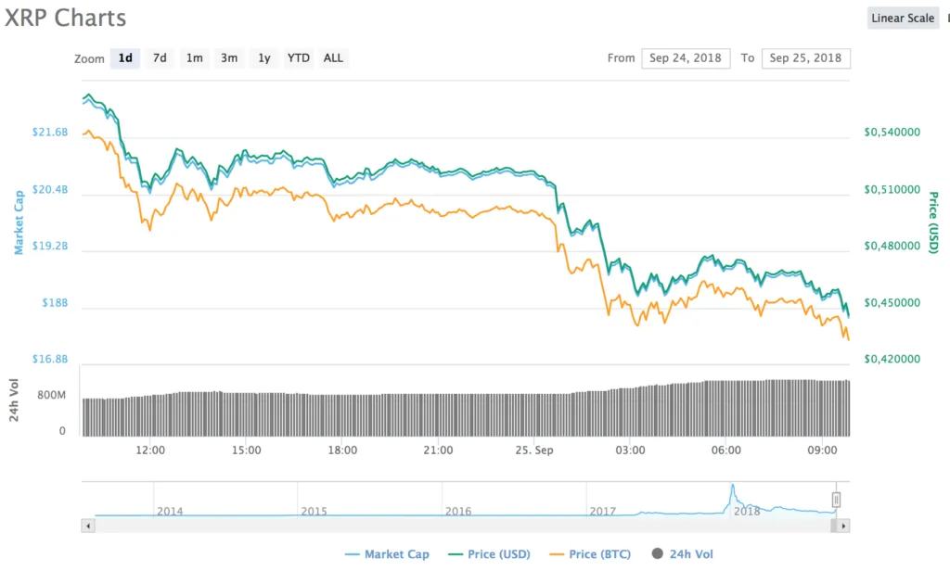Click the 06:00 time axis label
Viewport: 950px width, 571px height.
tap(725, 450)
